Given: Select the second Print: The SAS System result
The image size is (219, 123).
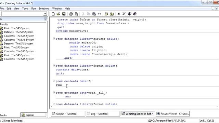Looking at the screenshot, I should pos(17,47).
